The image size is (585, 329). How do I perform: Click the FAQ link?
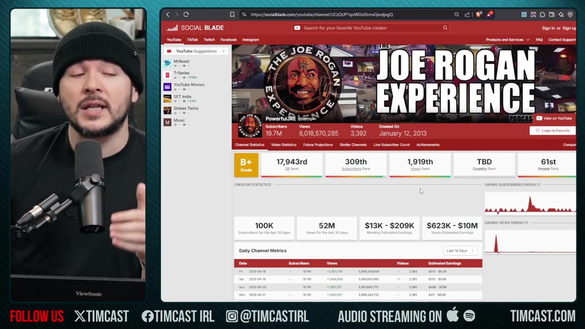539,40
